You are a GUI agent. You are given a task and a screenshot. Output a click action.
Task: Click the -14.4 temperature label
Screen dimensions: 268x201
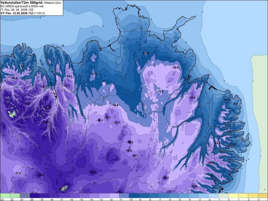(115, 105)
